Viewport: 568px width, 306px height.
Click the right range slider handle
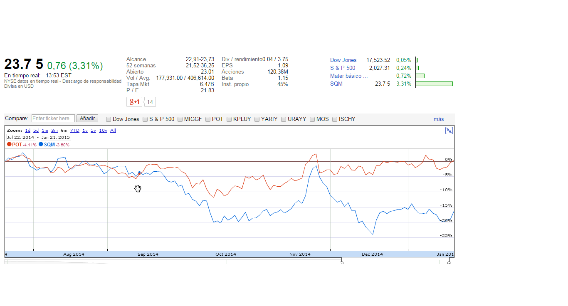click(449, 262)
